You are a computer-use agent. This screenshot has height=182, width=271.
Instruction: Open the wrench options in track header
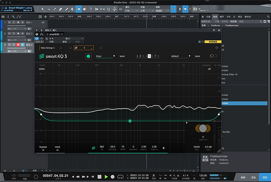[13, 17]
